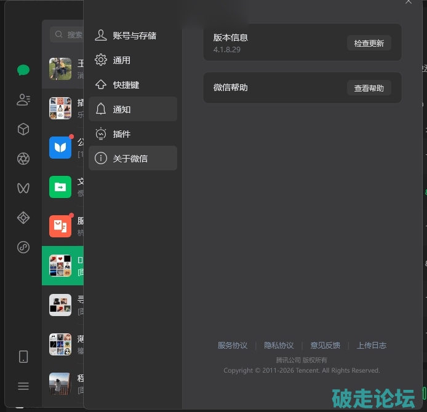
Task: Open the 隐私协议 link
Action: 279,346
